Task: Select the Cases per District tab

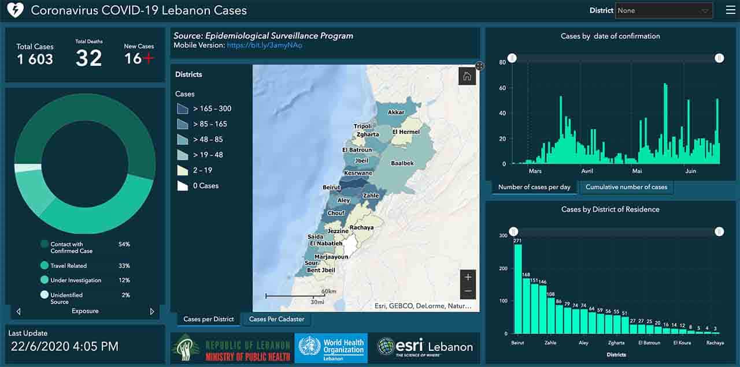Action: [208, 319]
